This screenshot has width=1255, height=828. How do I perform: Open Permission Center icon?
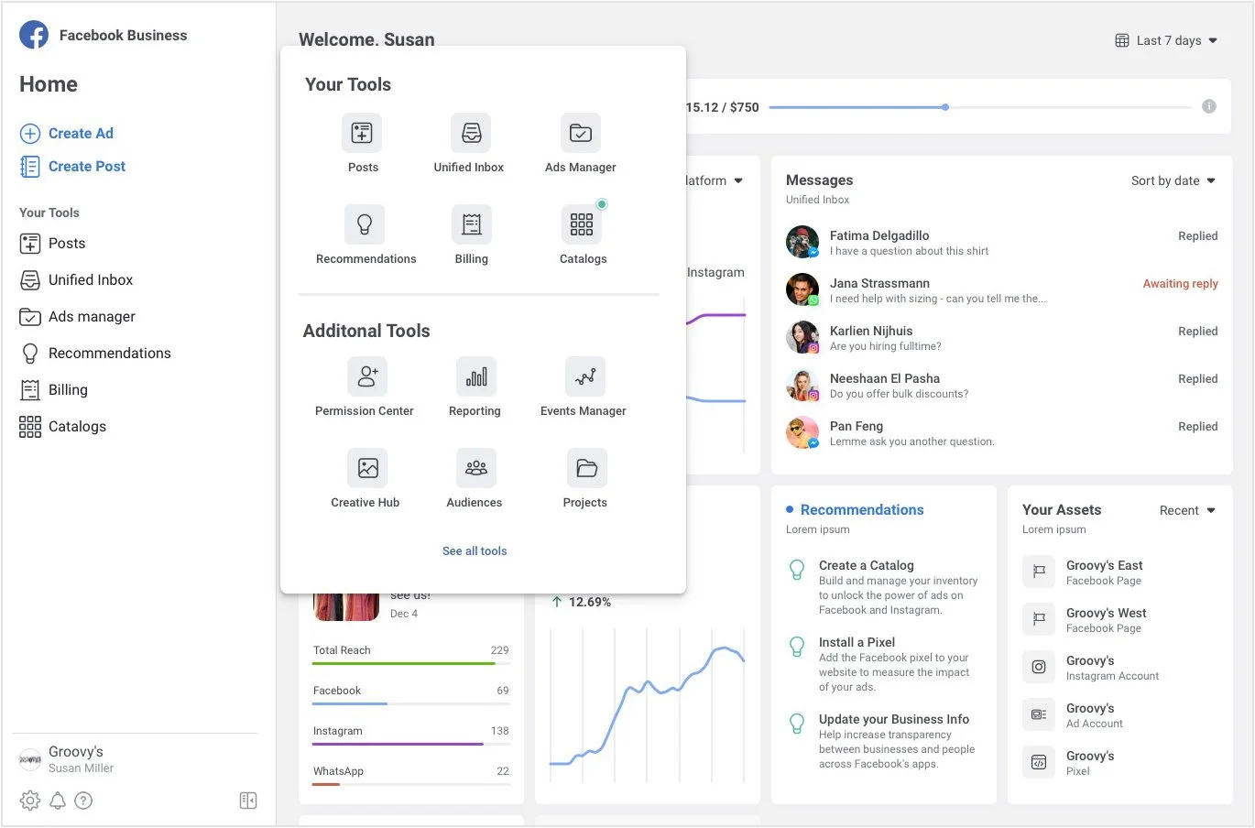367,376
